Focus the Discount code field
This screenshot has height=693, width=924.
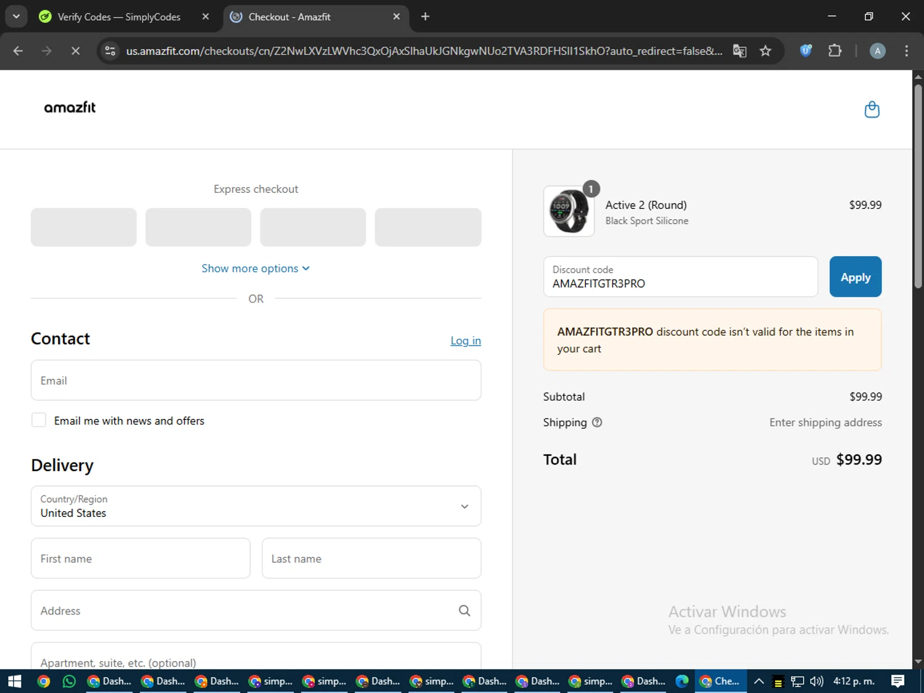point(681,277)
